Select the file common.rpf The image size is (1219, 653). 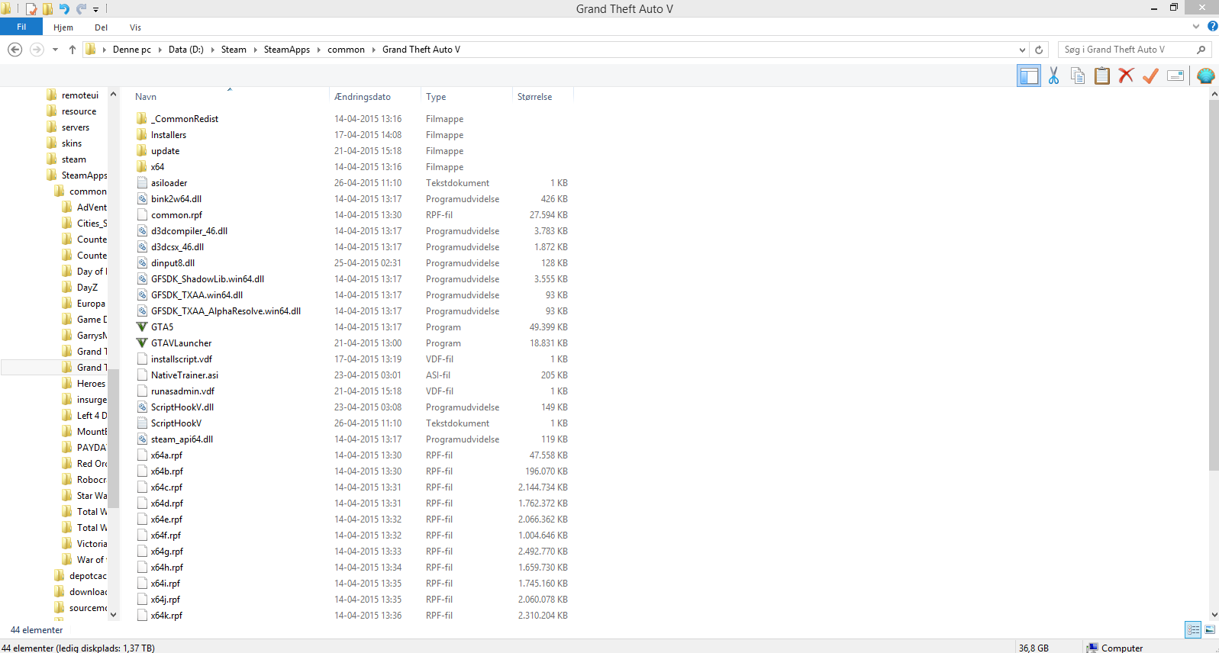point(176,215)
